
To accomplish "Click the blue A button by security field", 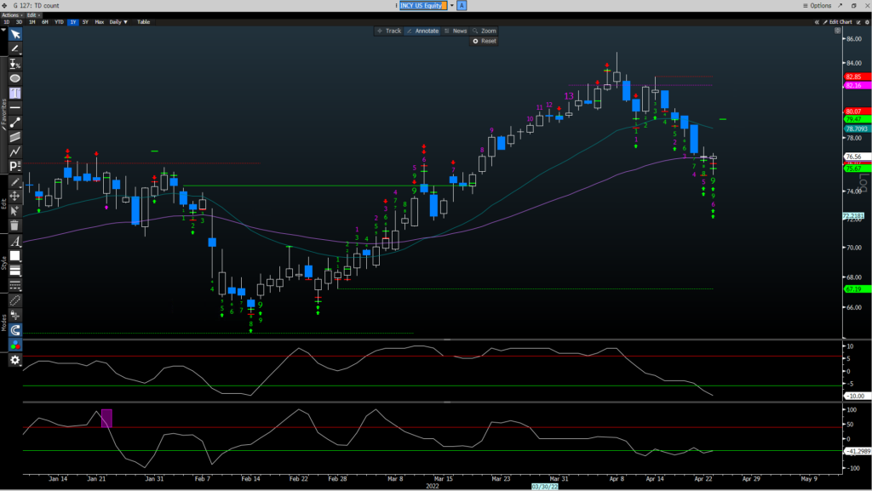I will [462, 6].
